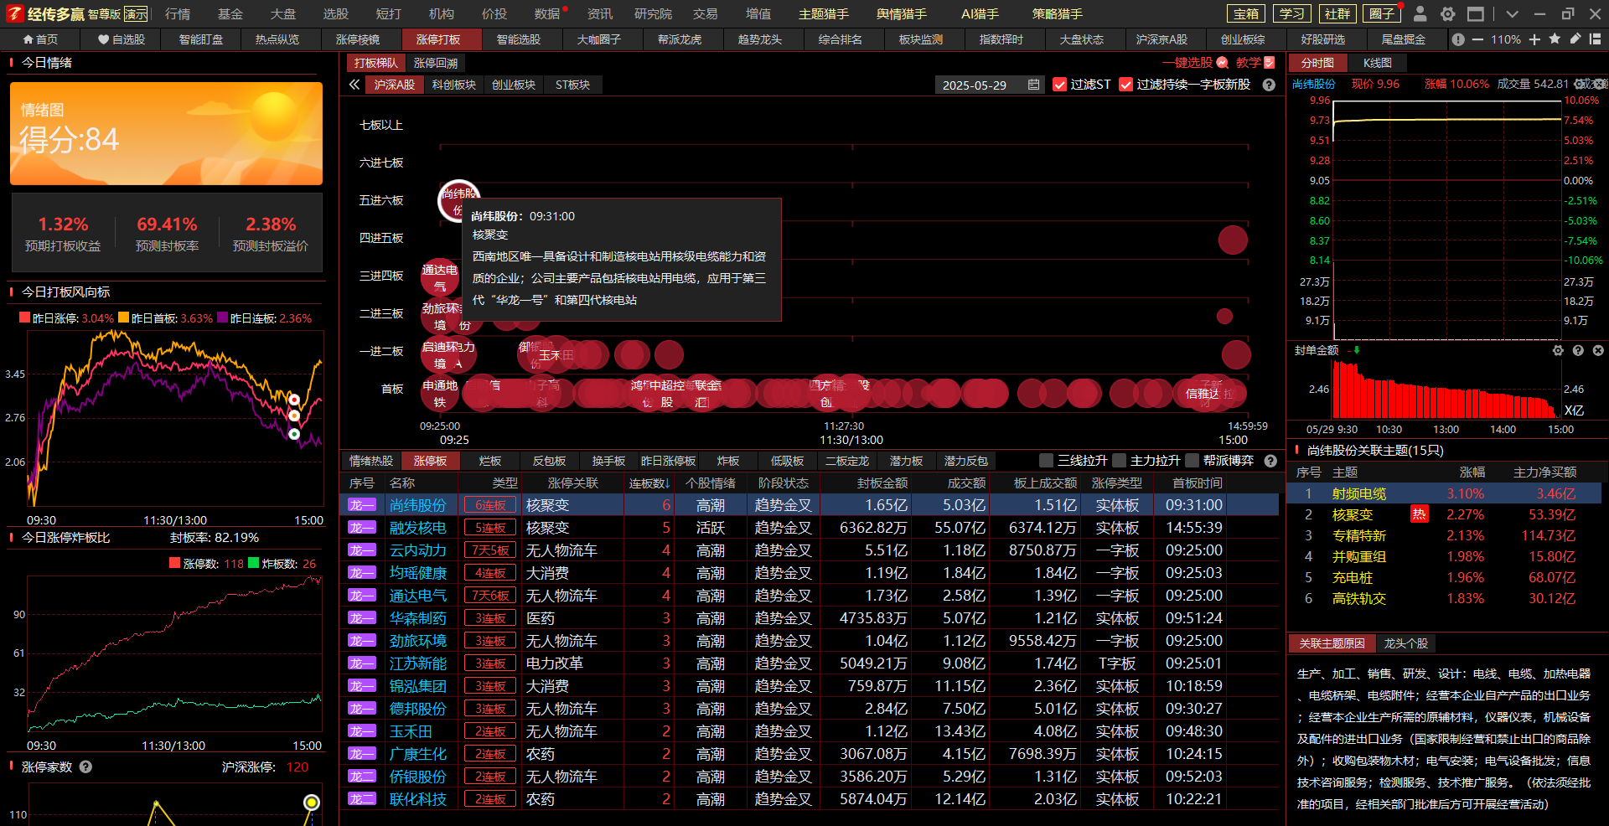
Task: Click help icon next to 涨停家数
Action: pyautogui.click(x=85, y=767)
